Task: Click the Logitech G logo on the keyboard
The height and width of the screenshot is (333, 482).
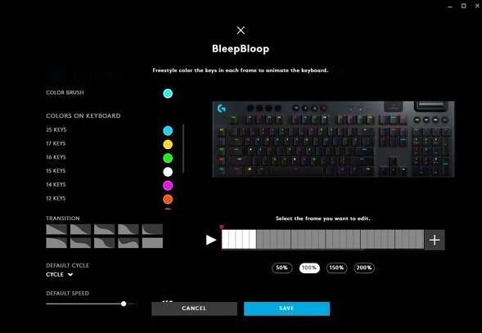Action: point(221,109)
